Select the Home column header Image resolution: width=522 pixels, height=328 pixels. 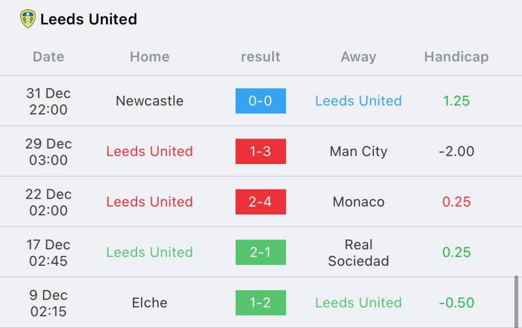click(150, 57)
